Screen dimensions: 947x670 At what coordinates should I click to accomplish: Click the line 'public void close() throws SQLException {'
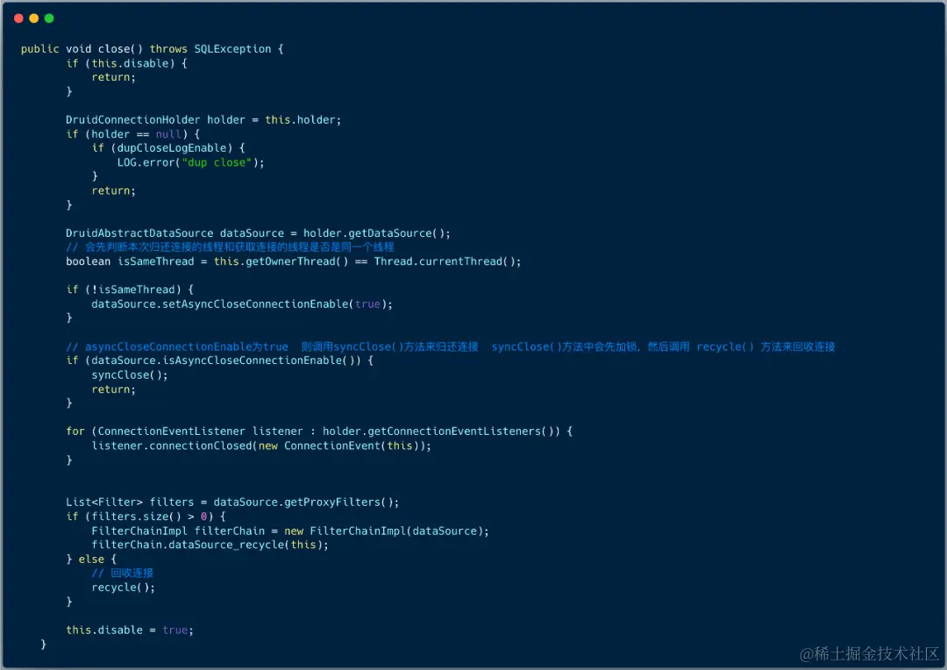pos(153,49)
